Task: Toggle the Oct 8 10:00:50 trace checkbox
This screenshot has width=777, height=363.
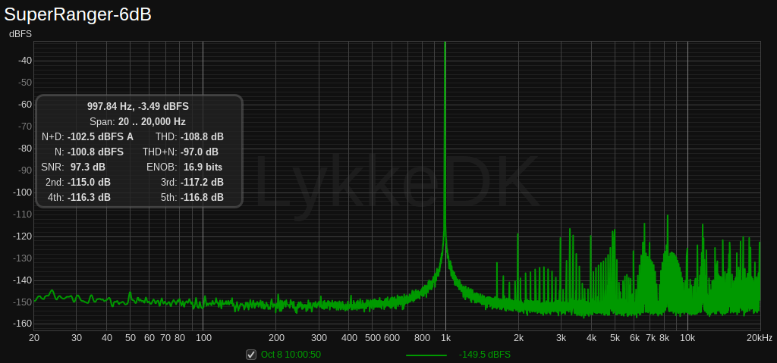Action: point(251,355)
